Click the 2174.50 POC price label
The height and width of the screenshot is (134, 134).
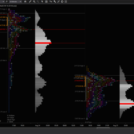click(x=79, y=81)
